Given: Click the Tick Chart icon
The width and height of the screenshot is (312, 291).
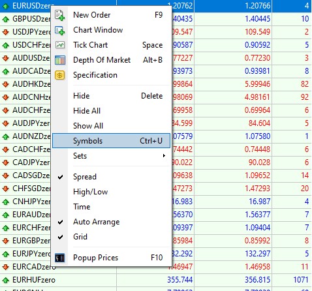Looking at the screenshot, I should pyautogui.click(x=60, y=45).
